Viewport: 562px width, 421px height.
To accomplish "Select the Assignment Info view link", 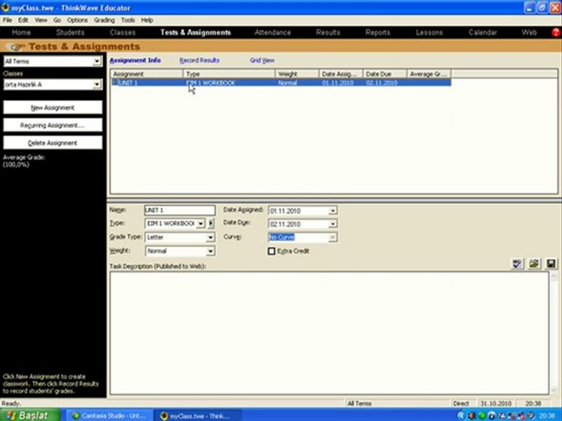I will [x=135, y=60].
